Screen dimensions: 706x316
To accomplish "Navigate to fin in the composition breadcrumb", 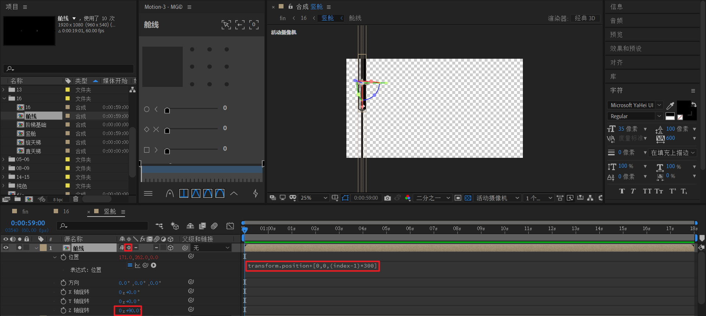I will 282,18.
